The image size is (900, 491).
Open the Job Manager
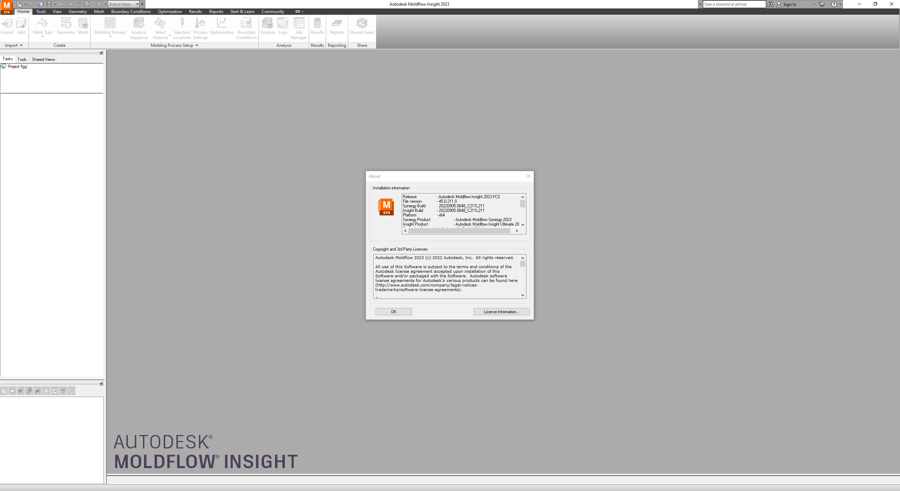pyautogui.click(x=299, y=29)
